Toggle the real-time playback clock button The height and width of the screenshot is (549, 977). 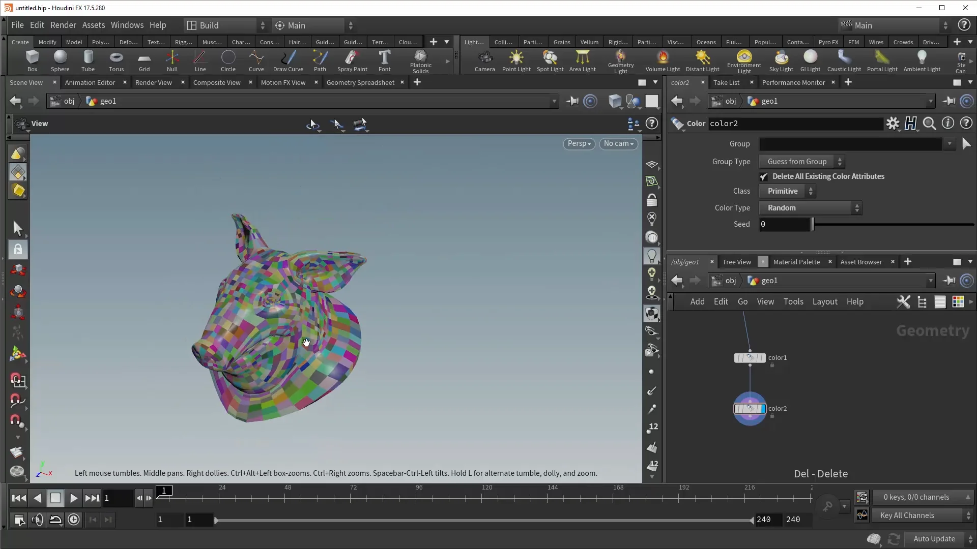pyautogui.click(x=74, y=520)
